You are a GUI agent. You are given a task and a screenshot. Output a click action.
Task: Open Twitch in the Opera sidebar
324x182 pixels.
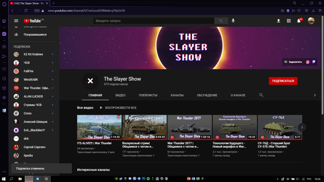4,21
